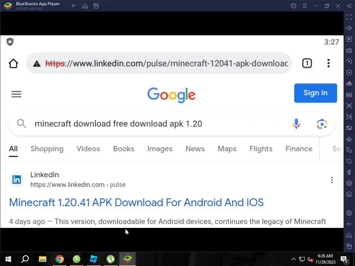Toggle BlueStacks fullscreen from the side toolbar

(349, 17)
